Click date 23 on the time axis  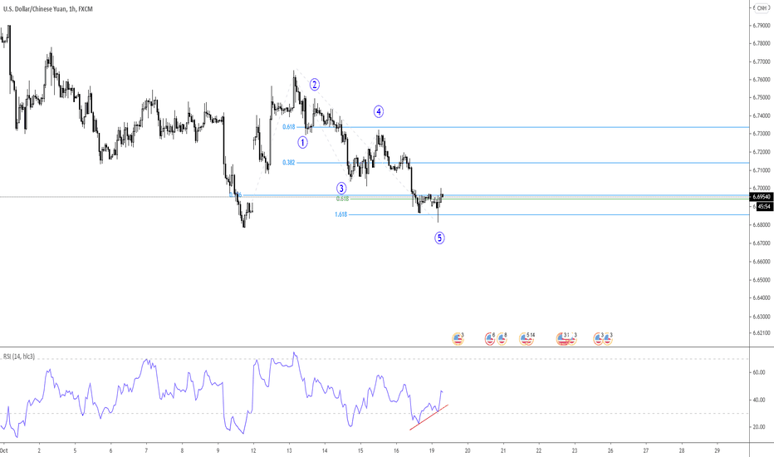[575, 450]
